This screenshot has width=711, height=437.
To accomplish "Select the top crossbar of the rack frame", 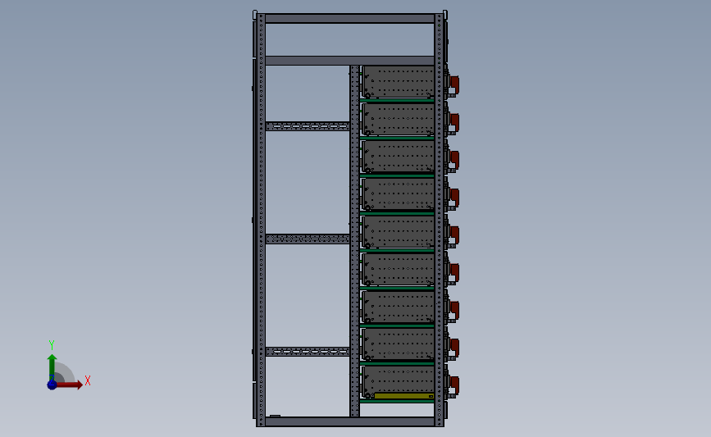I will click(x=349, y=19).
